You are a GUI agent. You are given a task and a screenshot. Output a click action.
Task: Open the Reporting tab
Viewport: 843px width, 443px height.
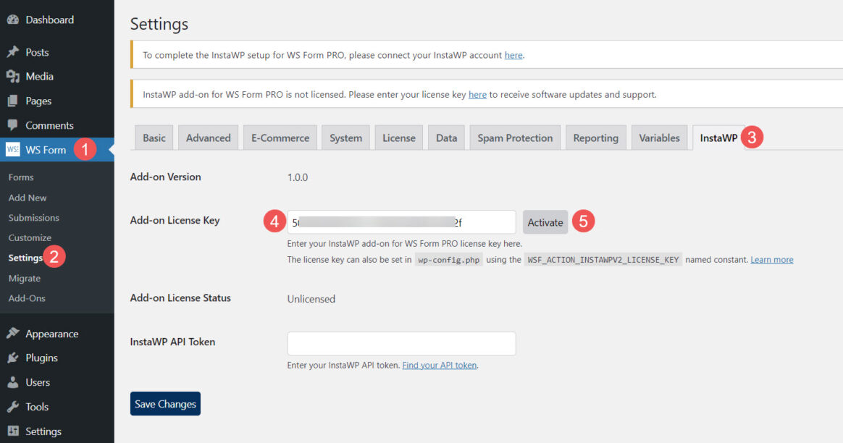click(x=596, y=138)
